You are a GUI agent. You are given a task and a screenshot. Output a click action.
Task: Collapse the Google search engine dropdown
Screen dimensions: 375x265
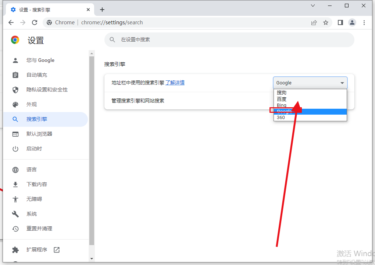coord(310,83)
